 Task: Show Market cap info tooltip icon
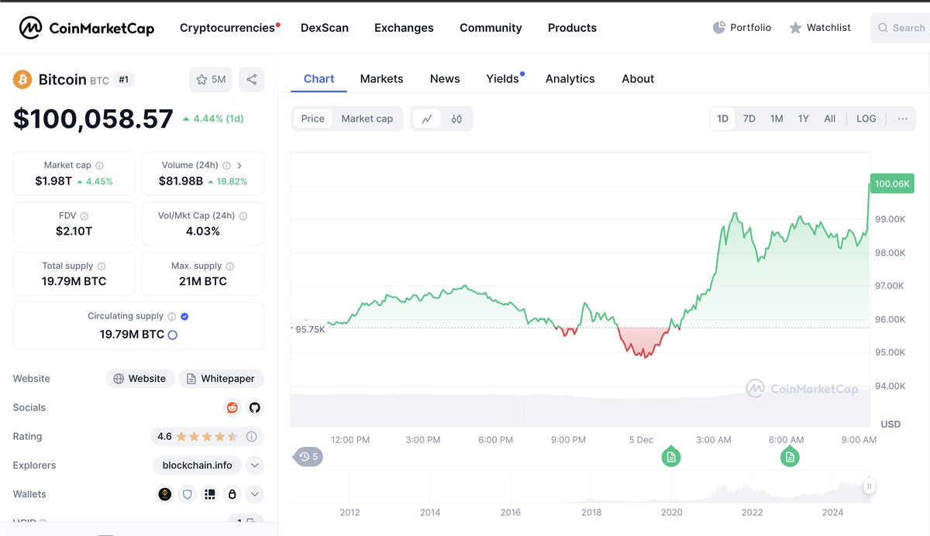tap(99, 165)
